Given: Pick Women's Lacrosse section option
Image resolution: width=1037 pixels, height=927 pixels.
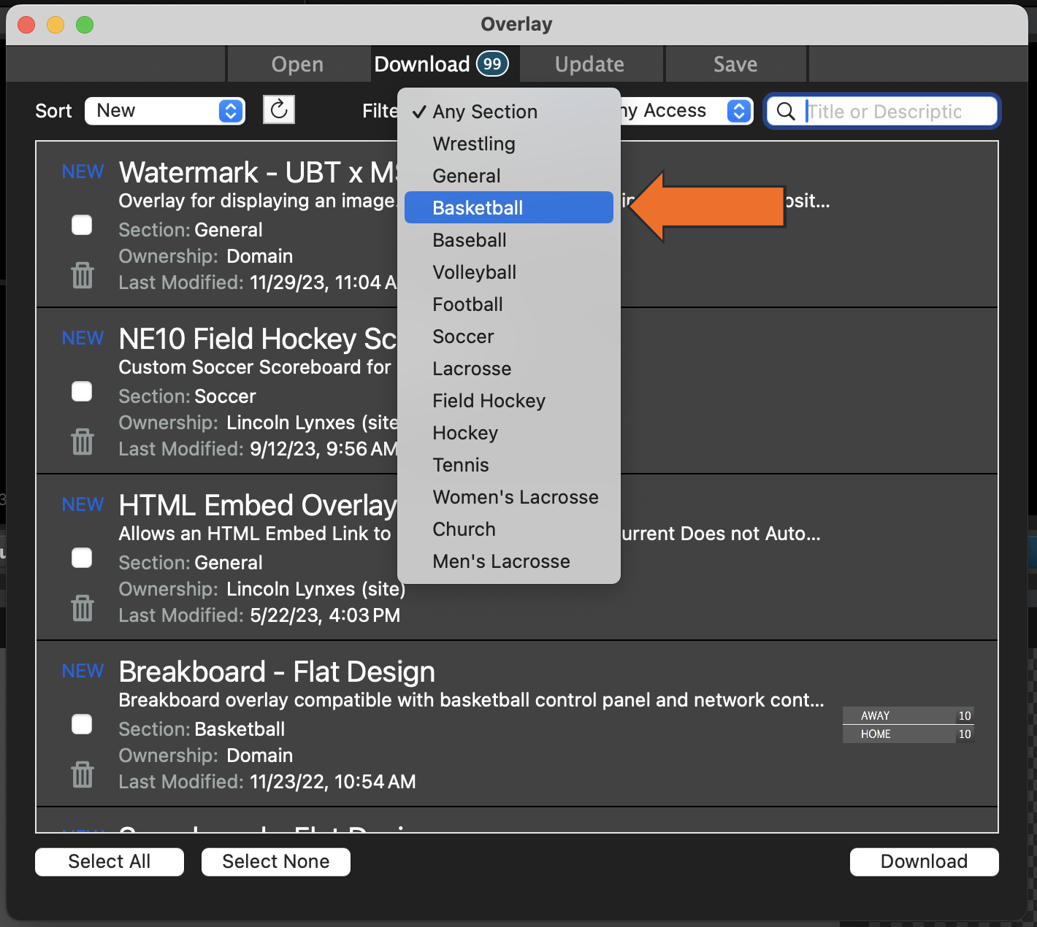Looking at the screenshot, I should pyautogui.click(x=515, y=497).
